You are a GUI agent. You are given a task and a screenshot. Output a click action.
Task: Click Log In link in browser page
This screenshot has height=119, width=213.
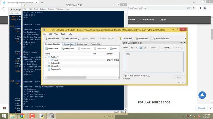[x=163, y=20]
